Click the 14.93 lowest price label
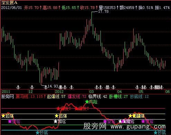 [x=53, y=86]
